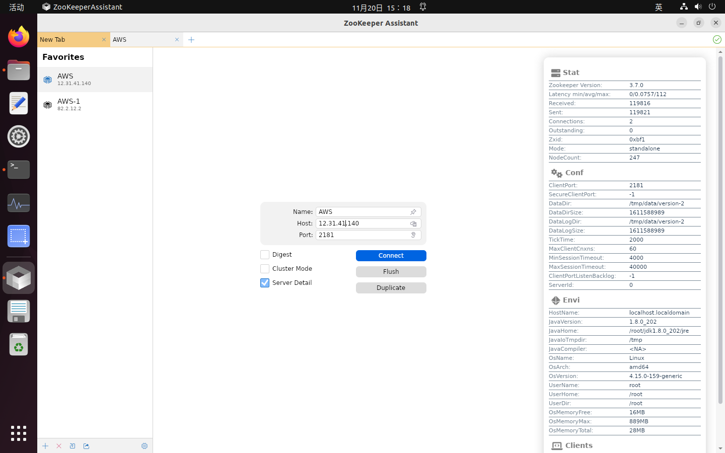Click the Connect button

point(391,256)
